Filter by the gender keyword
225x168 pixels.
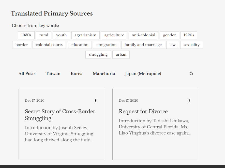click(169, 35)
